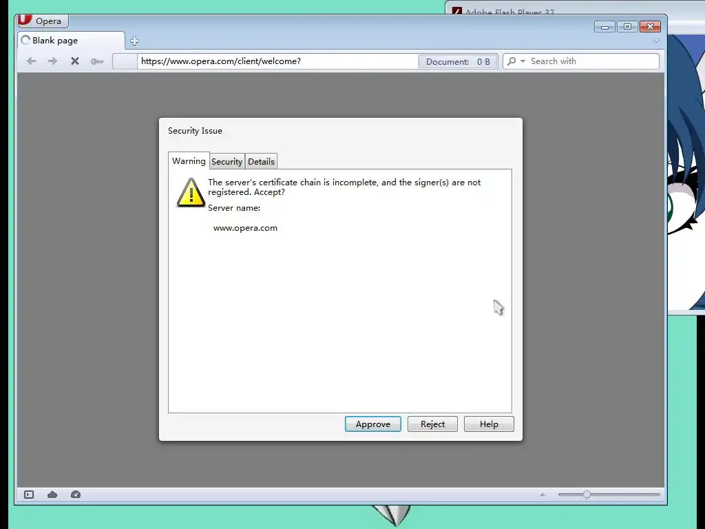
Task: Switch to the Details tab
Action: coord(261,161)
